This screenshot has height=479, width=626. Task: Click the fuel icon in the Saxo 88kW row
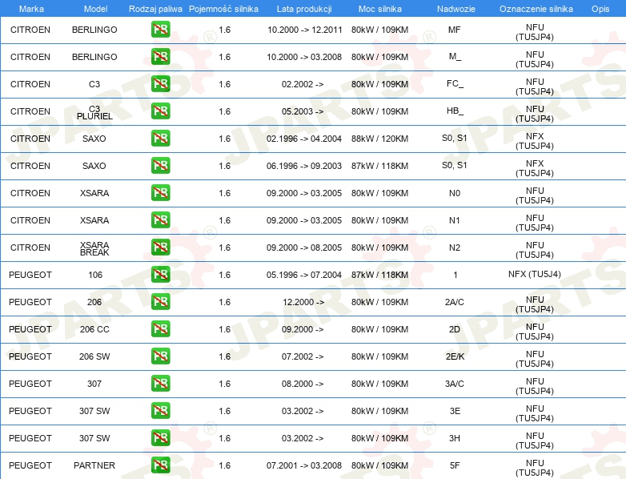(x=160, y=139)
